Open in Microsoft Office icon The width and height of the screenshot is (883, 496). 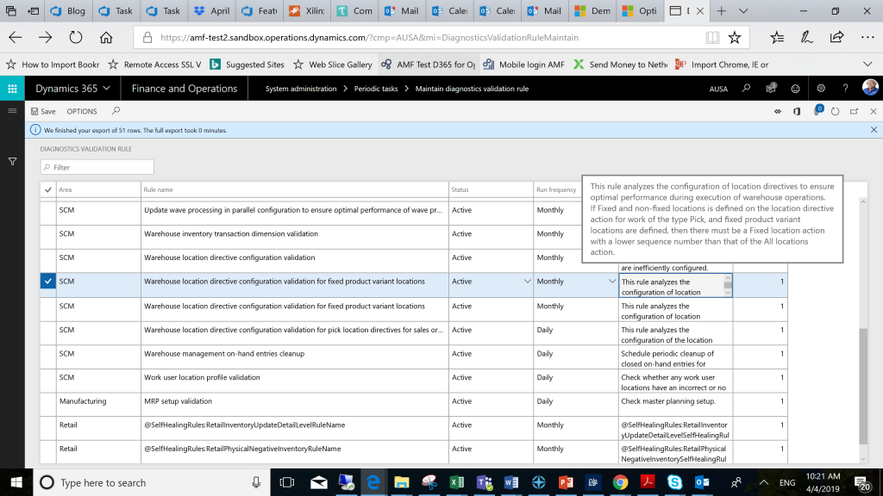point(797,111)
